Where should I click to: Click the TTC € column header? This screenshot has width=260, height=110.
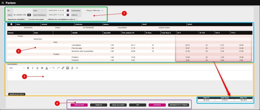click(x=241, y=33)
